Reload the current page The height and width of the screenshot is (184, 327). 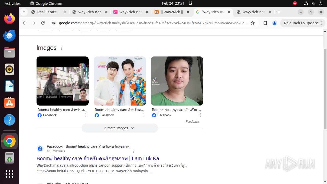43,23
